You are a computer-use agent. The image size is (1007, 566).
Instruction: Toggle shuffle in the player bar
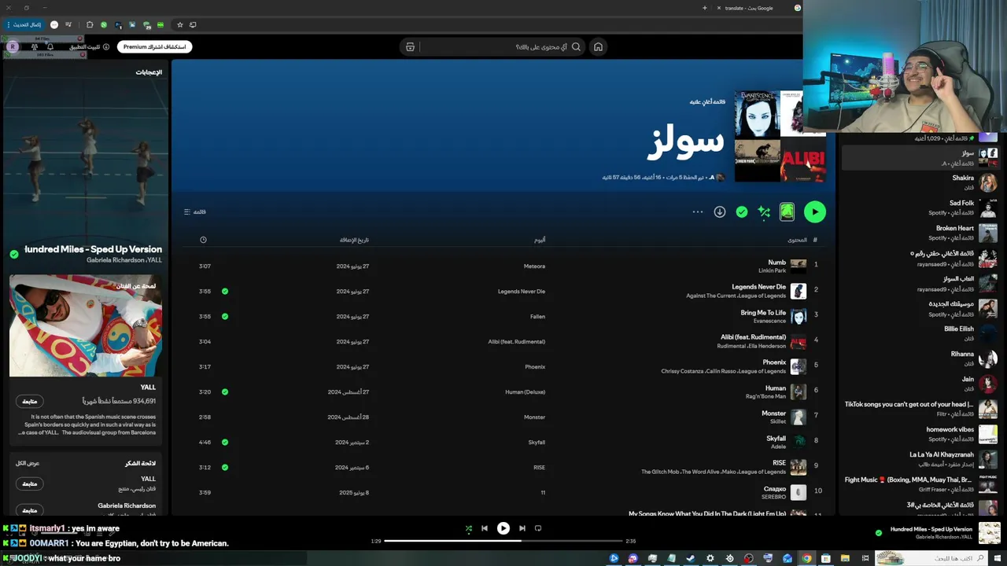tap(469, 528)
